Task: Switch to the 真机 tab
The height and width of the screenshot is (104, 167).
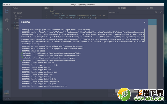Action: coord(150,8)
